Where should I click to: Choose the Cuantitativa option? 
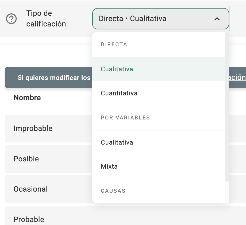[119, 93]
